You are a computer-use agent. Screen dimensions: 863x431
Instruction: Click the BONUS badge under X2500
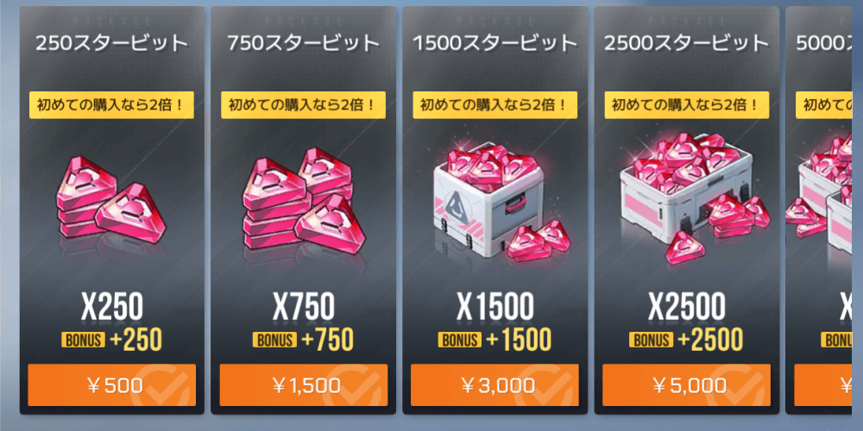coord(652,340)
